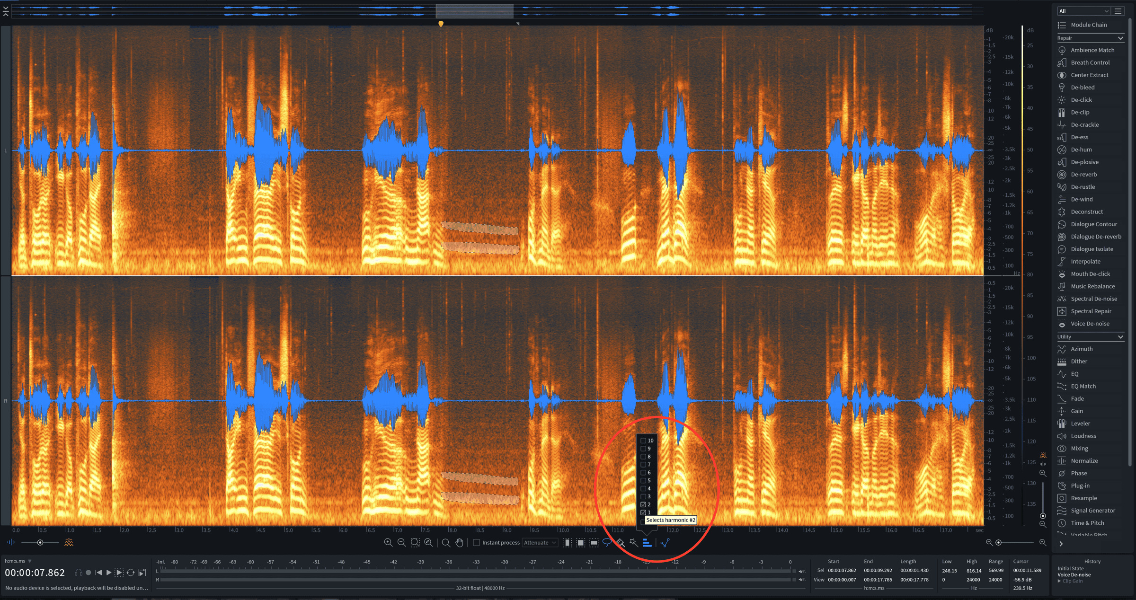Click the horizontal zoom in magnifier icon

(1043, 542)
